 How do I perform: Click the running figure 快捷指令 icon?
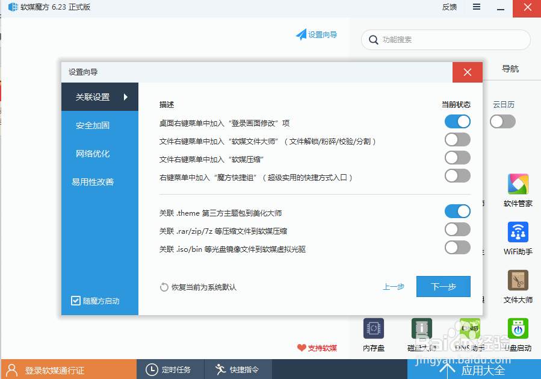click(x=220, y=370)
